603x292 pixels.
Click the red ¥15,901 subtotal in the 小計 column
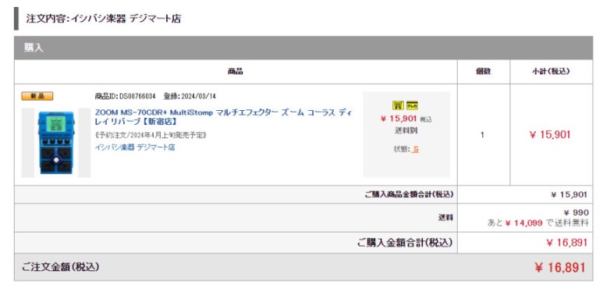pos(550,134)
